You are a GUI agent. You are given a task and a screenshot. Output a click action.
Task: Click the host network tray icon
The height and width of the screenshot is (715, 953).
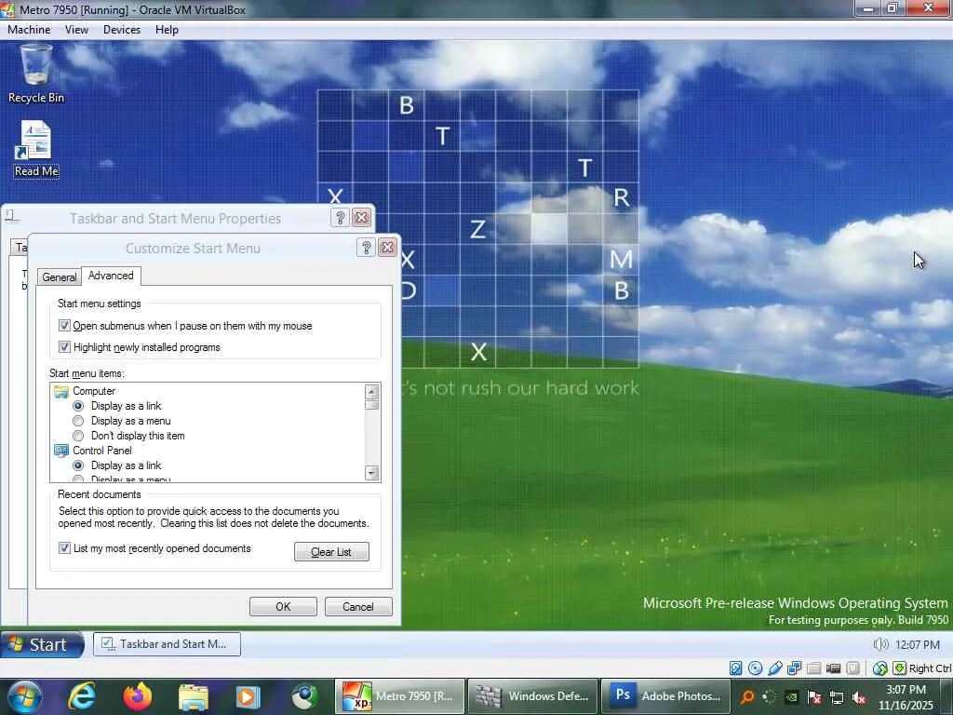pyautogui.click(x=837, y=696)
